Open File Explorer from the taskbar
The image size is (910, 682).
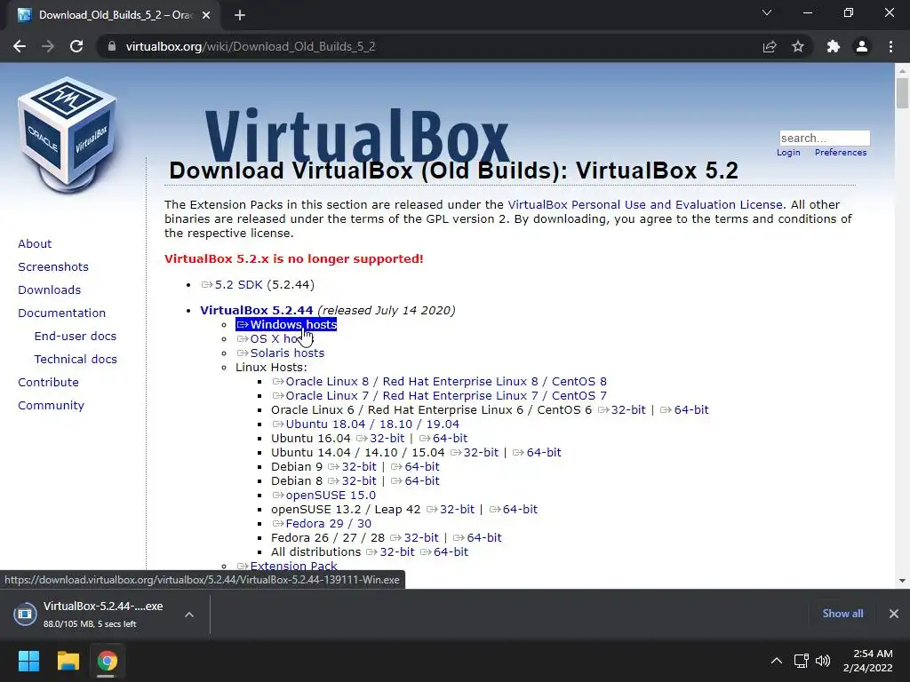[x=68, y=661]
